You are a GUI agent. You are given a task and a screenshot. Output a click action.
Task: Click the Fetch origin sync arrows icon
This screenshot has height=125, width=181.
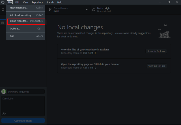pos(94,10)
